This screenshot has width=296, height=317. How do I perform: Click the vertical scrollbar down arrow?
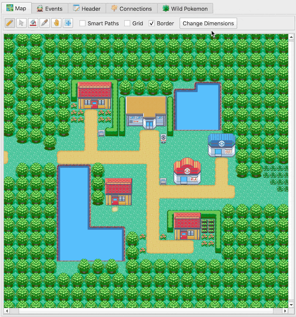291,305
